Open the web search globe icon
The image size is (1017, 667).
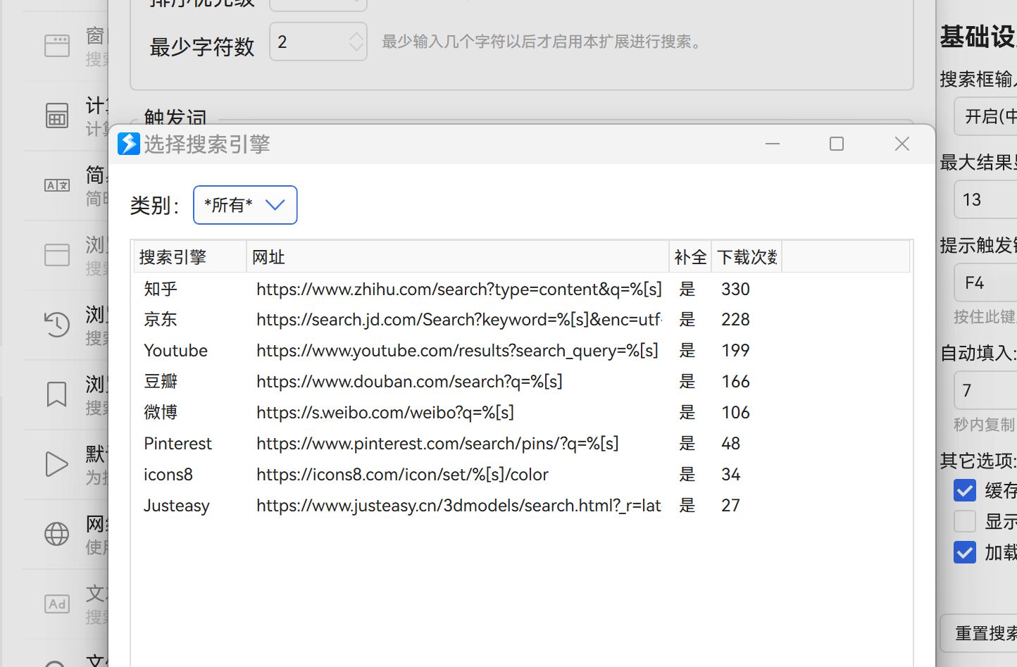click(57, 534)
